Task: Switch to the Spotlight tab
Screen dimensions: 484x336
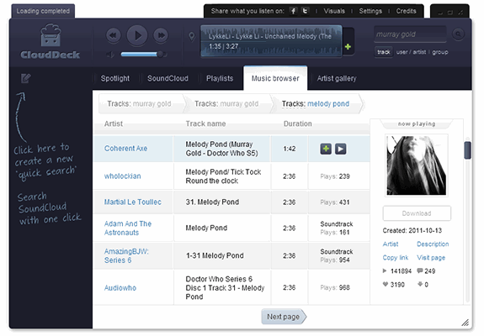Action: (x=114, y=78)
